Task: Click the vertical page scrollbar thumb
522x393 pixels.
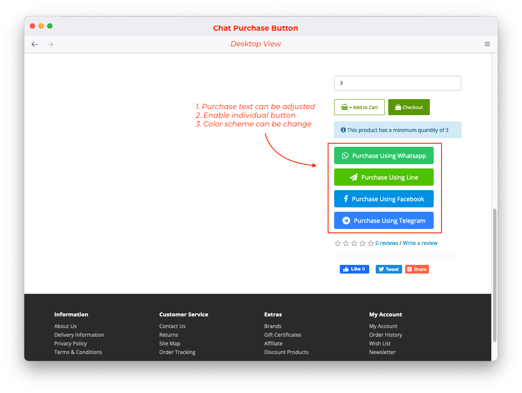Action: [495, 275]
